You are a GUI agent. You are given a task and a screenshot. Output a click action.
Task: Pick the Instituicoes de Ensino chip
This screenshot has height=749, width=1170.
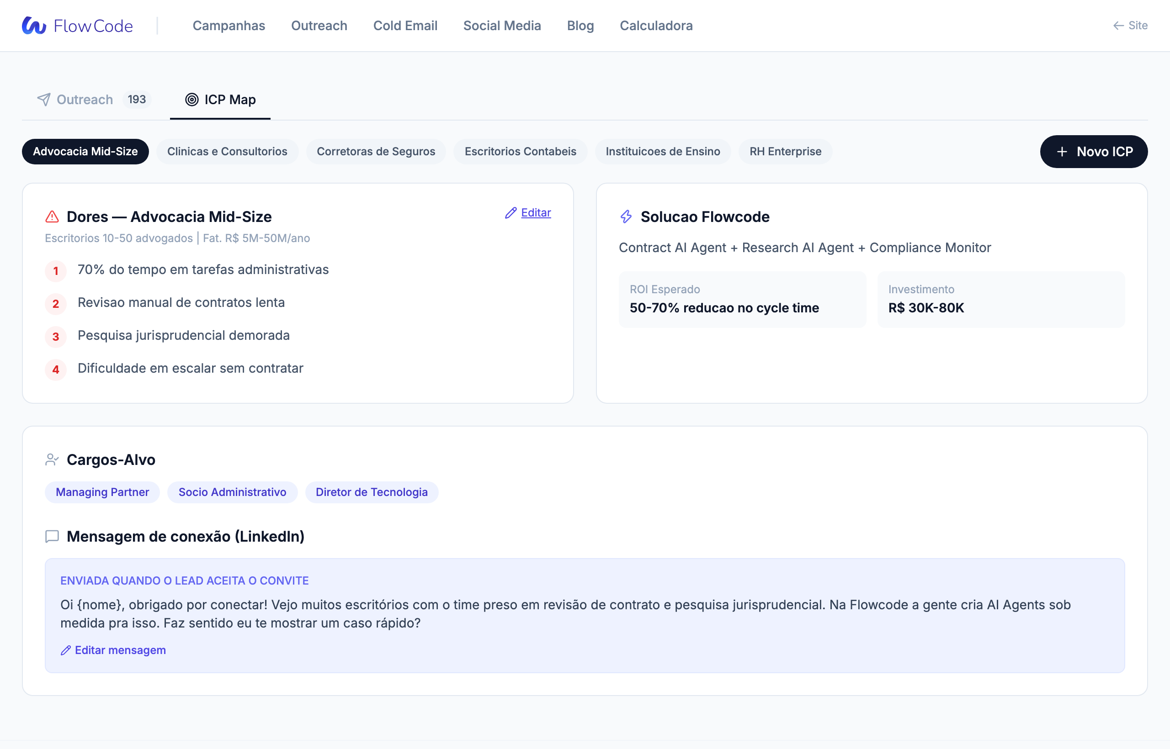(663, 152)
